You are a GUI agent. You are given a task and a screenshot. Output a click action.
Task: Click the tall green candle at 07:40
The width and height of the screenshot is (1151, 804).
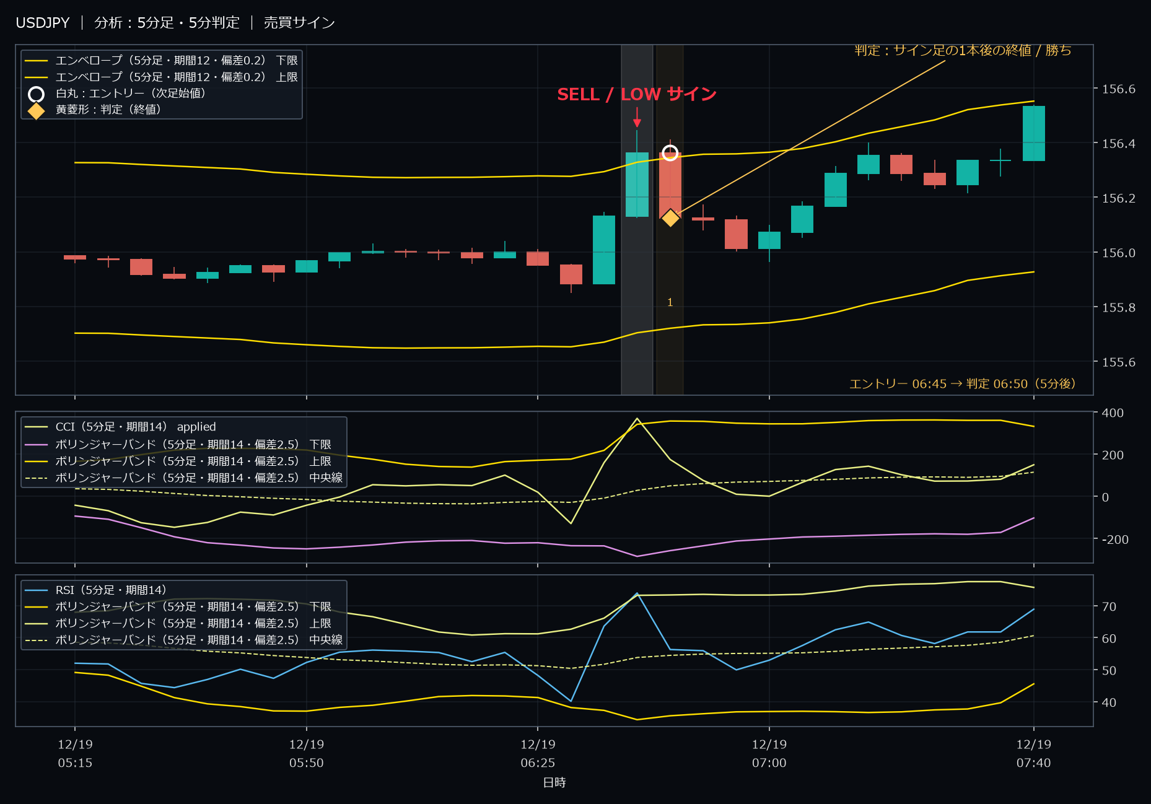pyautogui.click(x=1033, y=133)
